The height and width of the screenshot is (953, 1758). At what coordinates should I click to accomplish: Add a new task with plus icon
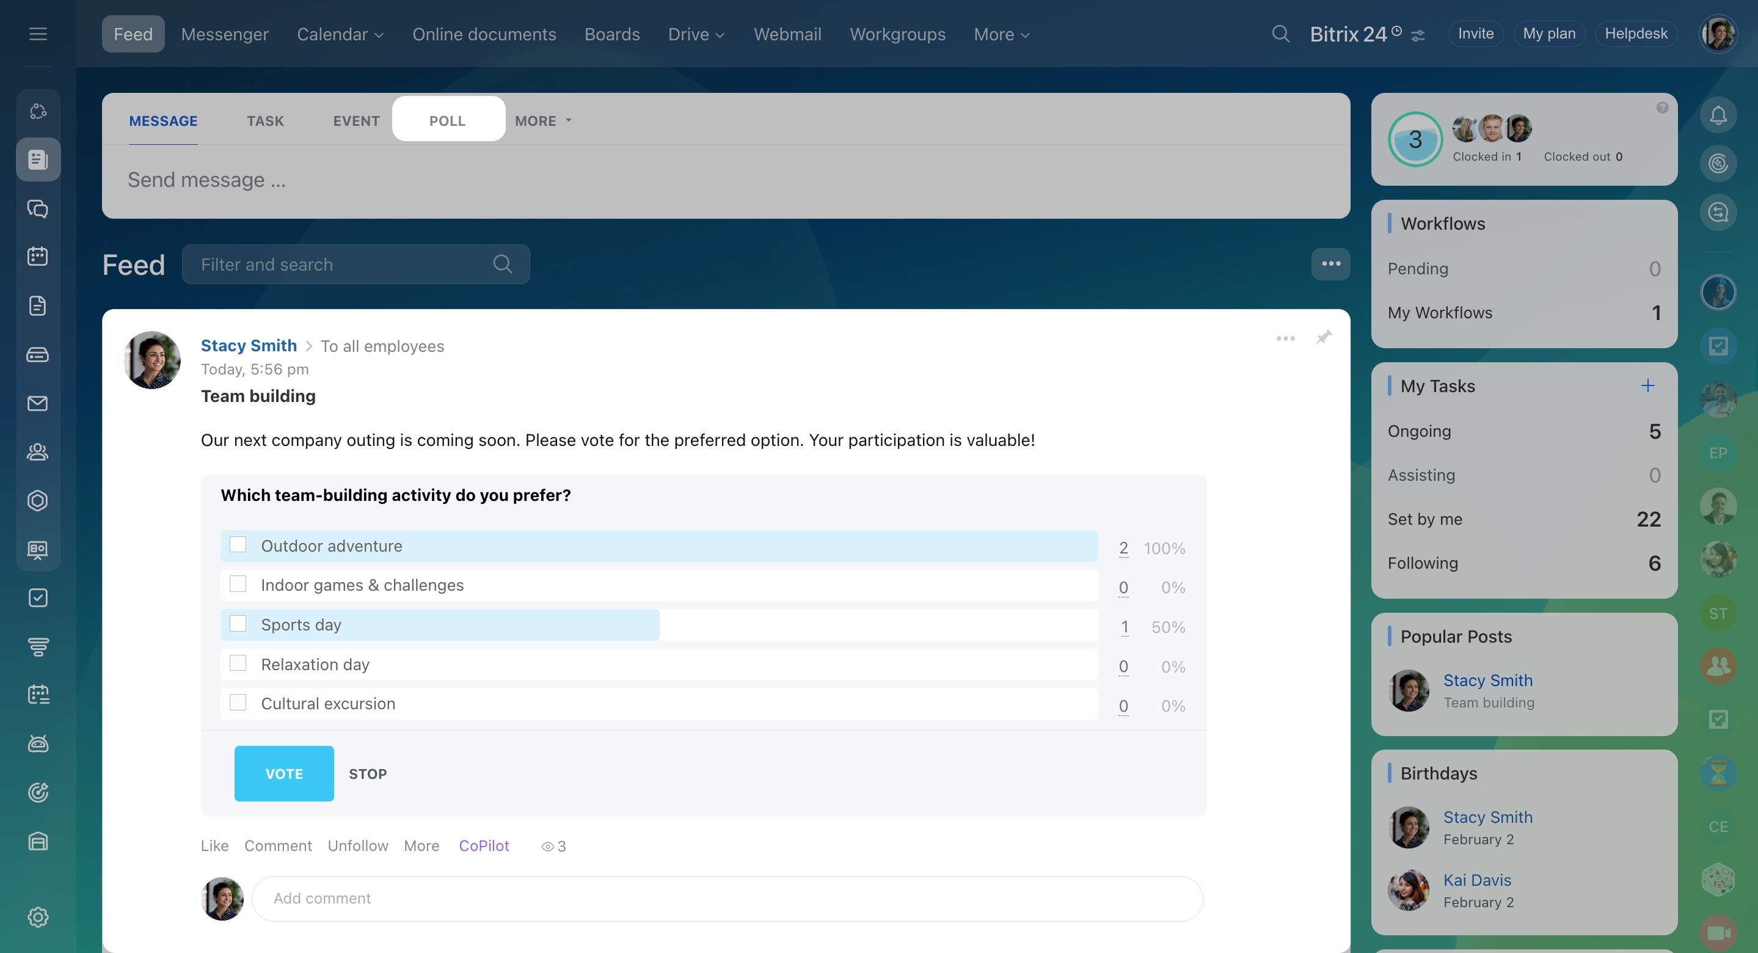[x=1647, y=385]
